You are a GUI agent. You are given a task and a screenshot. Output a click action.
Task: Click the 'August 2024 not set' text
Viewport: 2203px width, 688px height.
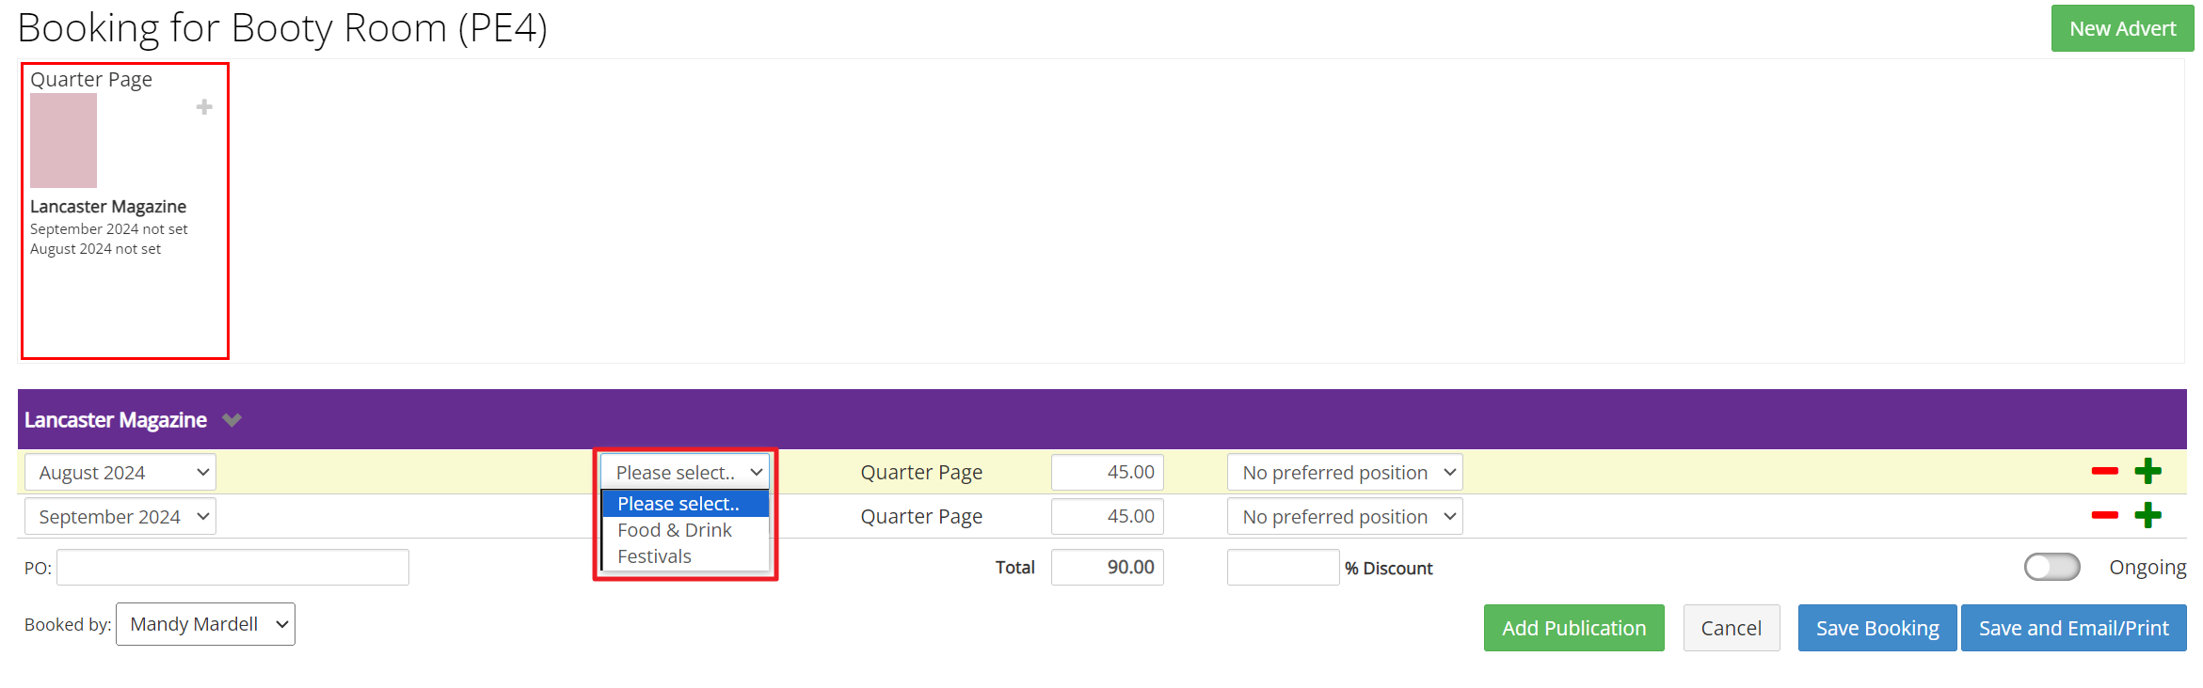pyautogui.click(x=95, y=249)
